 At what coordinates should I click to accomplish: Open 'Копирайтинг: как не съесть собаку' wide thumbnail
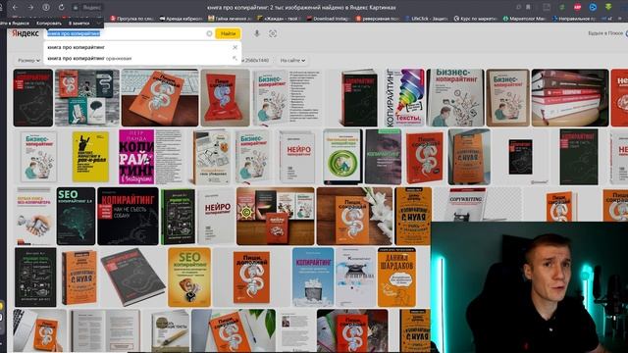128,216
